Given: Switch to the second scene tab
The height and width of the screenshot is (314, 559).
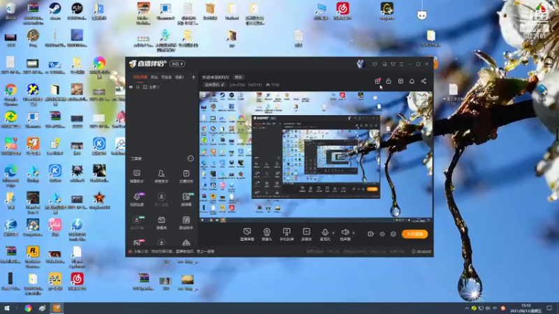Looking at the screenshot, I should tap(154, 77).
